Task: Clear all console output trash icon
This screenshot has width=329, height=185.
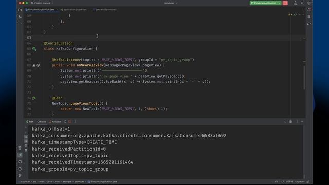Action: 26,150
